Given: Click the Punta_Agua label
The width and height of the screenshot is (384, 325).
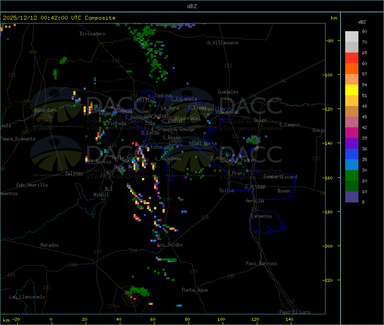Looking at the screenshot, I should (x=195, y=290).
